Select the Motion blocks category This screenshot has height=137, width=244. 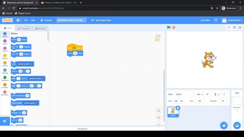(x=5, y=35)
